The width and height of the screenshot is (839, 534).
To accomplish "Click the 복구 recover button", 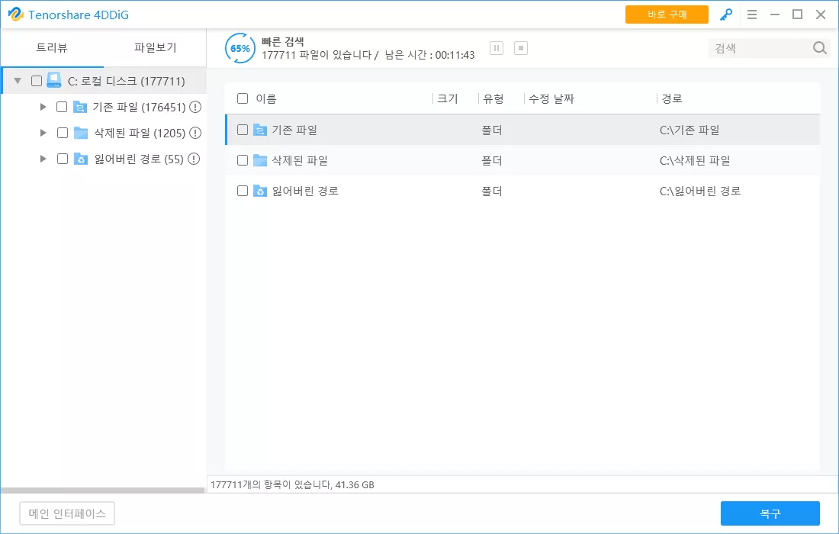I will 770,513.
